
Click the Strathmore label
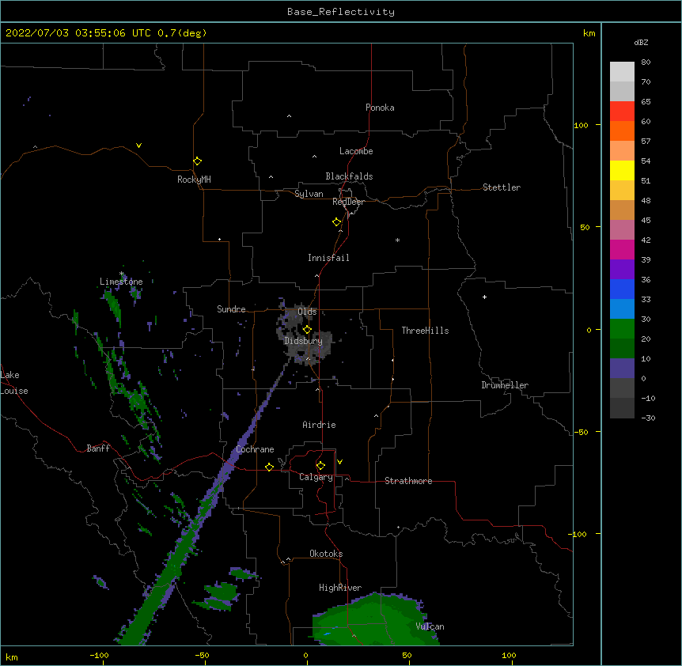(408, 481)
